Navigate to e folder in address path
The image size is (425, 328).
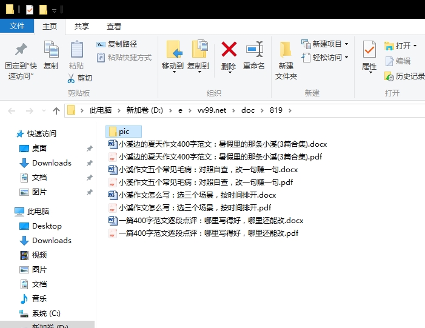(180, 110)
